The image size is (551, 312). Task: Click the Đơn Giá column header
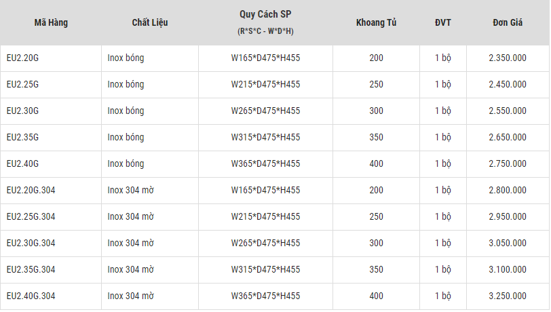coord(508,22)
